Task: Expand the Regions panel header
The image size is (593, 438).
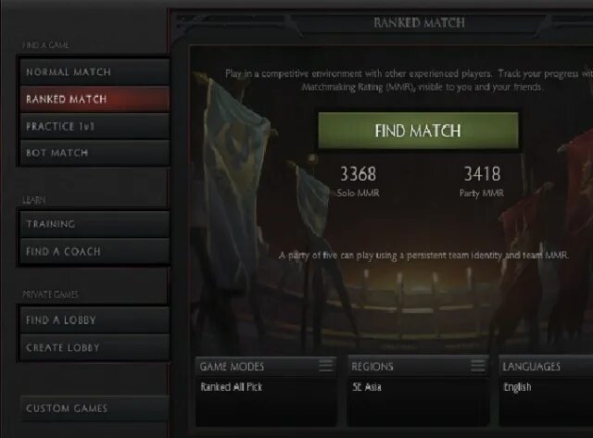Action: 418,366
